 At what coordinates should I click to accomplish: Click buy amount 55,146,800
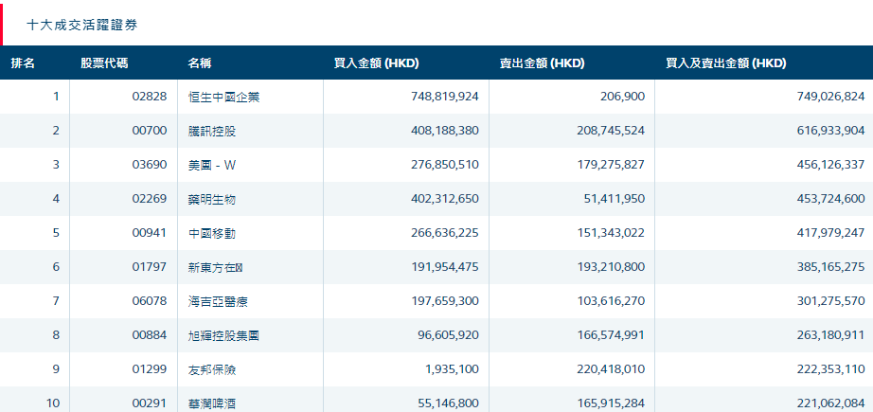[448, 403]
